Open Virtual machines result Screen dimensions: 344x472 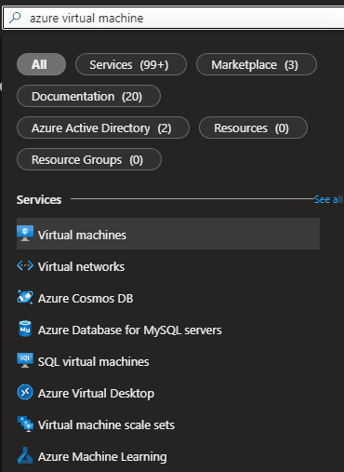pyautogui.click(x=168, y=234)
